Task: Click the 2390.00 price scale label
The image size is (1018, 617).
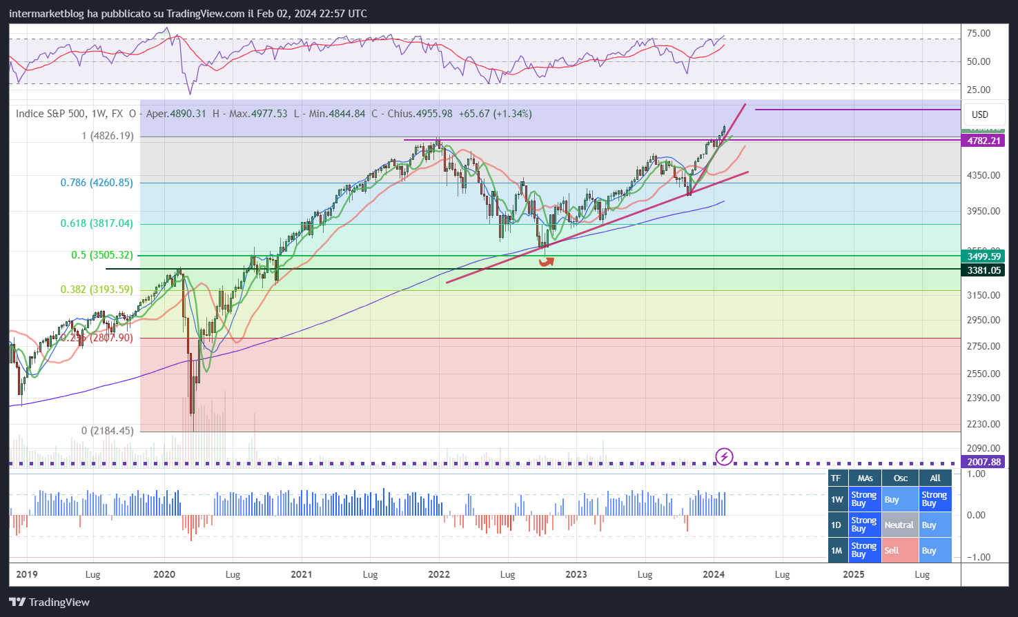Action: coord(983,398)
